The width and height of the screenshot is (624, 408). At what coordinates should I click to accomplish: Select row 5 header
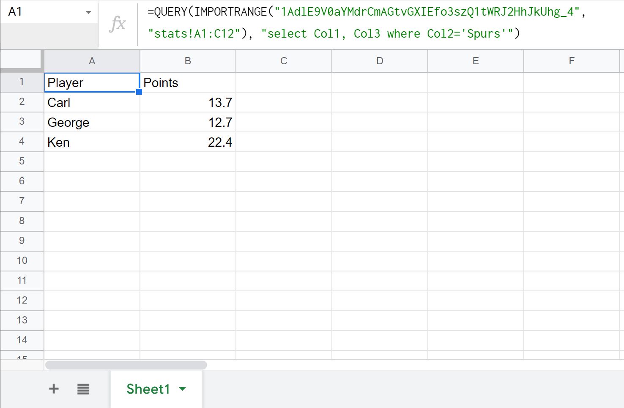[x=22, y=162]
